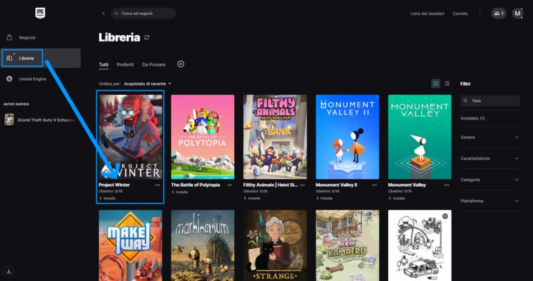Open the downloads icon in sidebar

tap(9, 271)
